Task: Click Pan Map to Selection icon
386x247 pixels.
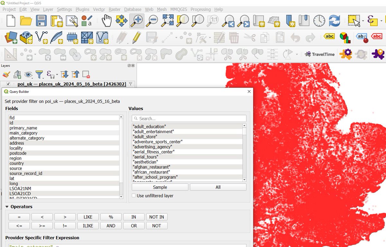Action: [x=122, y=21]
